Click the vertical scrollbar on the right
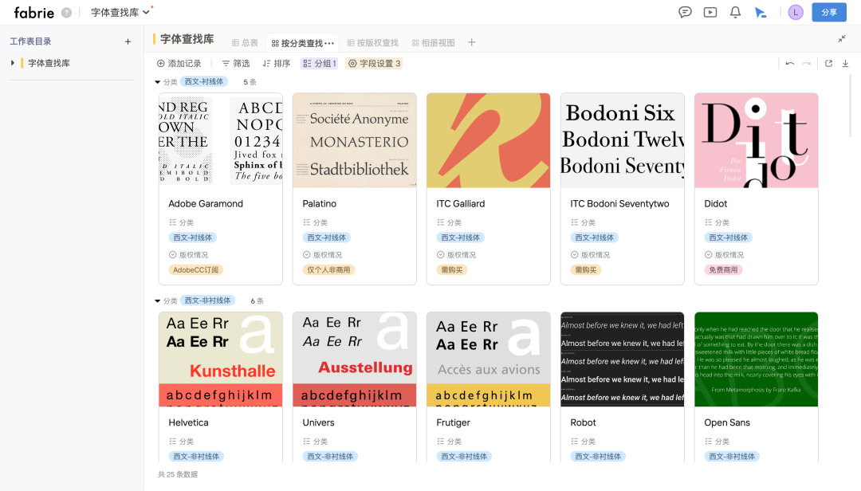The width and height of the screenshot is (861, 491). coord(851,106)
